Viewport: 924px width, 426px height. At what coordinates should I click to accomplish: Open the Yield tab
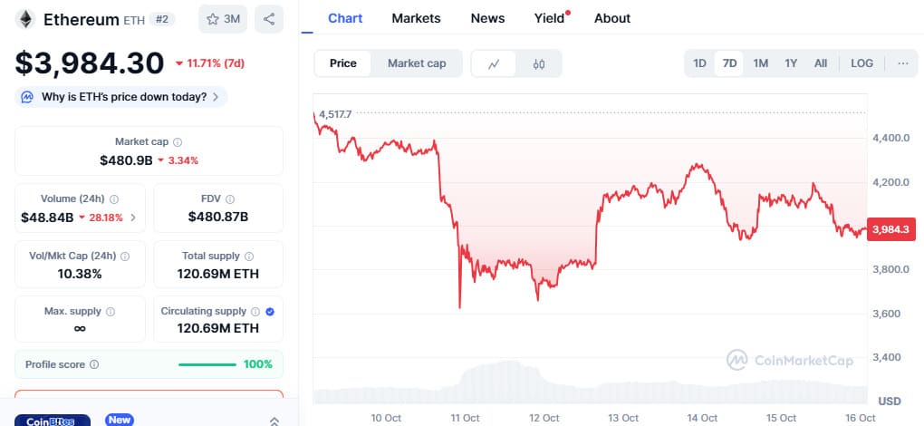[549, 18]
